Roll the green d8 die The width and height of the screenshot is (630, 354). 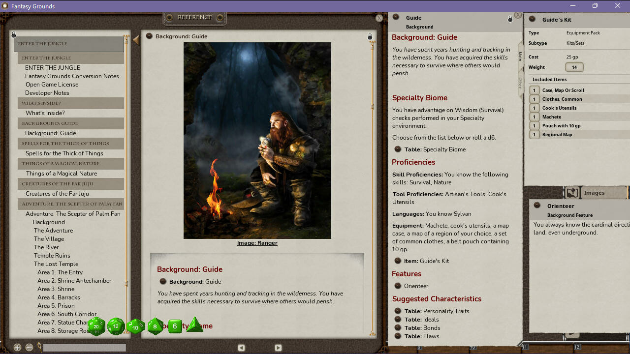pos(155,326)
